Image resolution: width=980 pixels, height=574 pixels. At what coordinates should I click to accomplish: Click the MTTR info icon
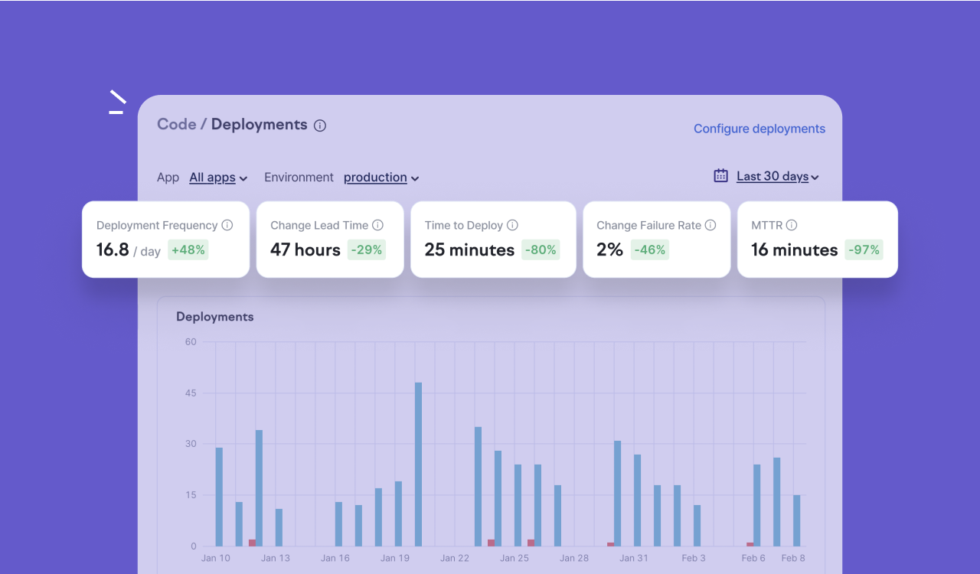click(x=792, y=225)
